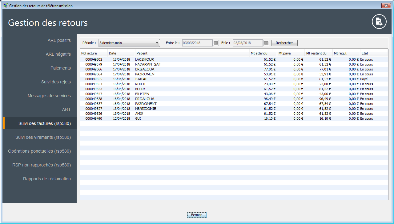Open calendar picker for 'Entre le' date
The image size is (394, 224).
click(216, 43)
